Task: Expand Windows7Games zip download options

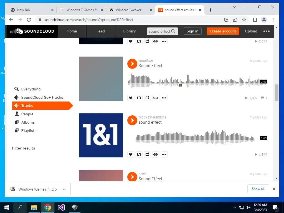Action: [64, 189]
